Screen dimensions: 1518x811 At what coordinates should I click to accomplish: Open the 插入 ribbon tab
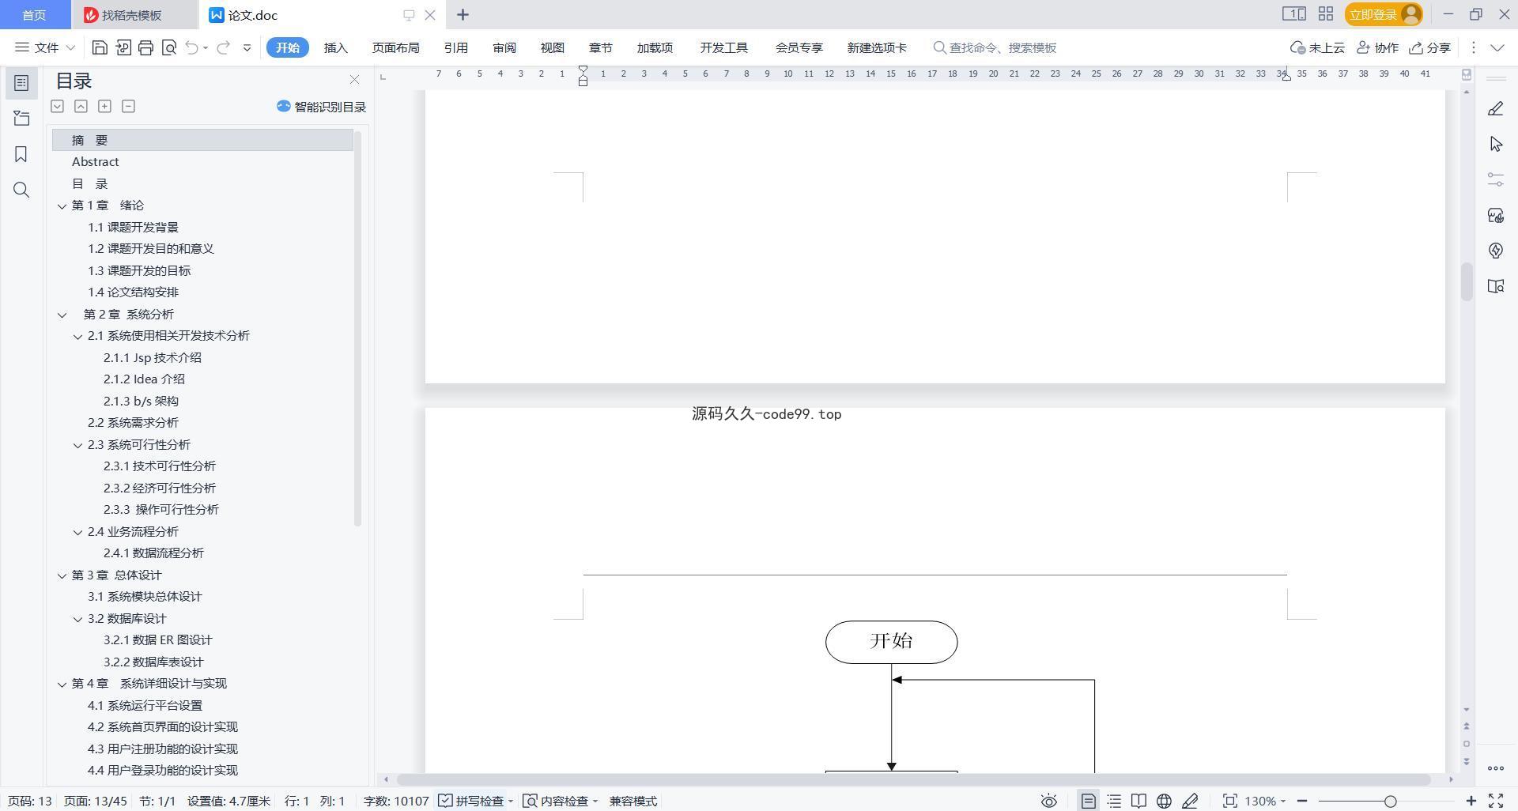[x=336, y=47]
